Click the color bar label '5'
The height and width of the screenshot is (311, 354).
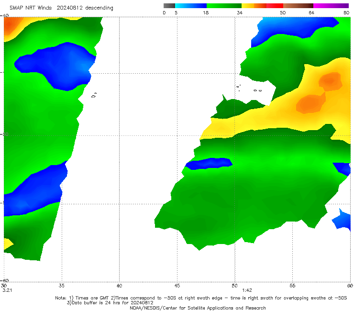click(176, 13)
